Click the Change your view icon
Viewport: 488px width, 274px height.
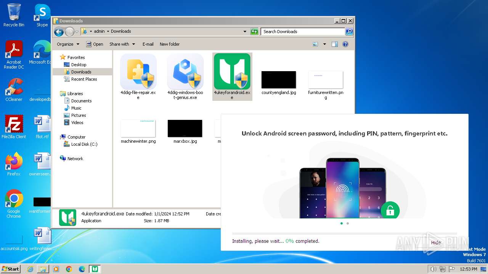315,44
